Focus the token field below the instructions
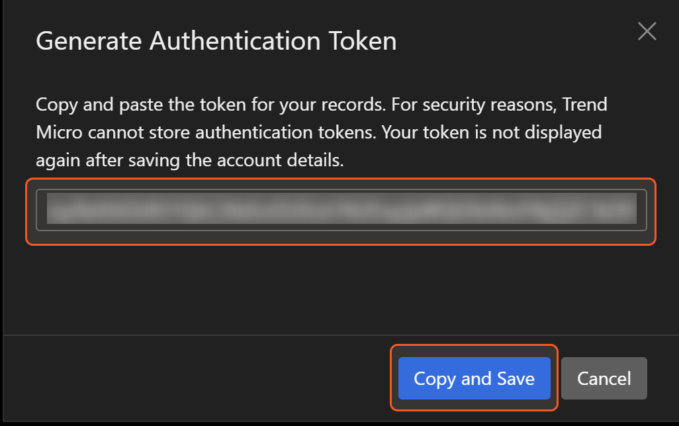 [341, 210]
